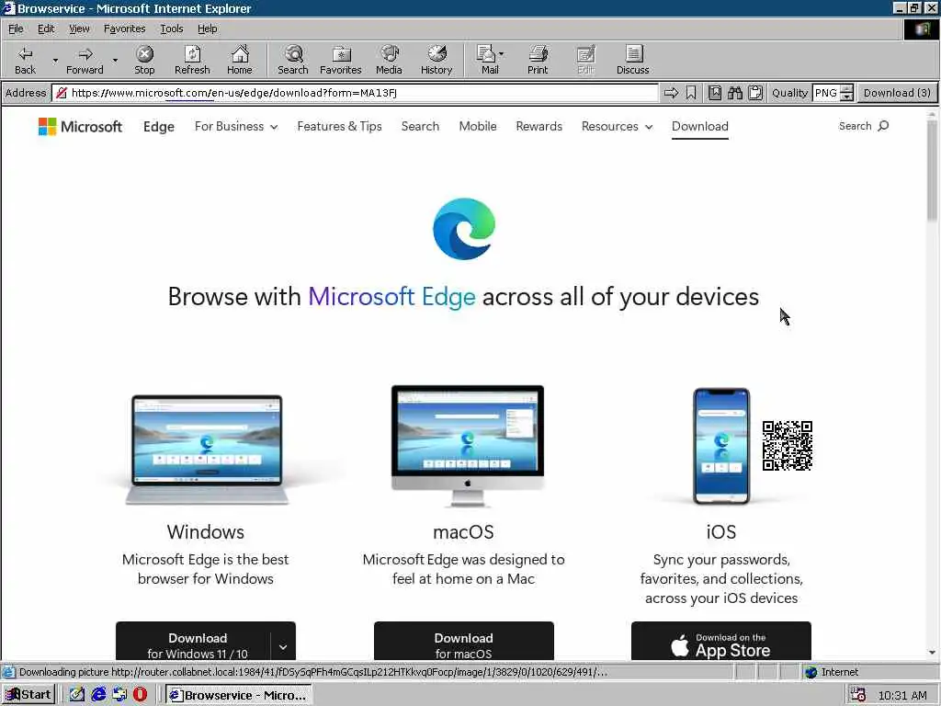Stop the page from loading
The width and height of the screenshot is (941, 706).
pyautogui.click(x=144, y=60)
